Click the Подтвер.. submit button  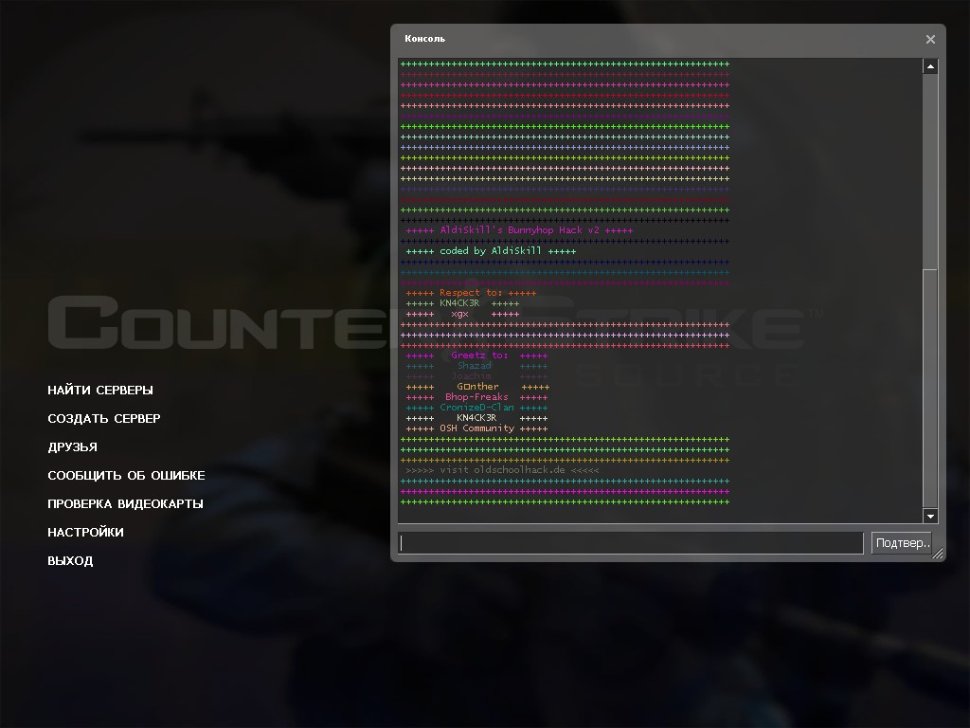pos(902,543)
